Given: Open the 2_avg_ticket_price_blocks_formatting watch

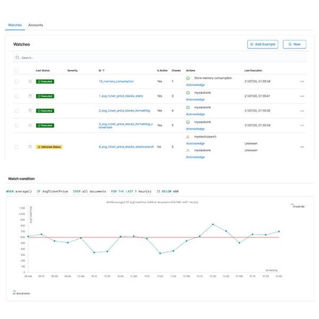Looking at the screenshot, I should (x=124, y=110).
